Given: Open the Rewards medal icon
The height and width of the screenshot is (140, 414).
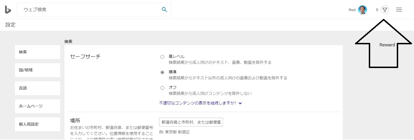Looking at the screenshot, I should (x=385, y=10).
